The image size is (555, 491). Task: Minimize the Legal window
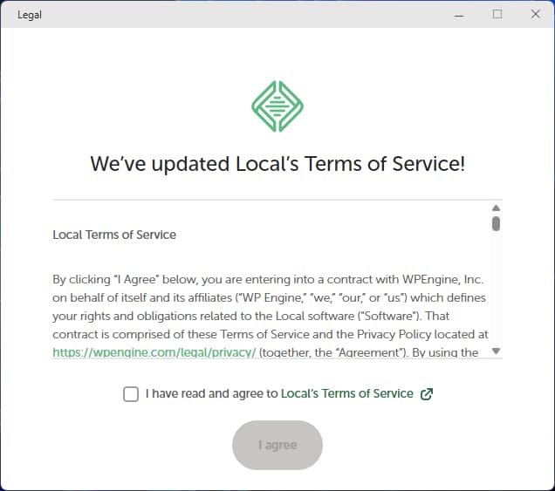(x=458, y=14)
